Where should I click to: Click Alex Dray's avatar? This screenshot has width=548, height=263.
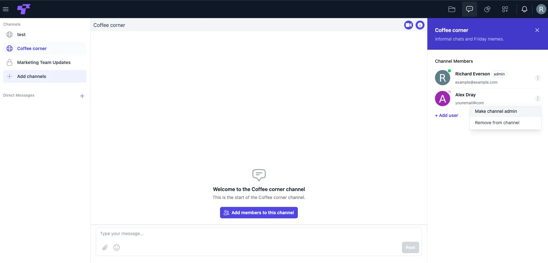443,99
